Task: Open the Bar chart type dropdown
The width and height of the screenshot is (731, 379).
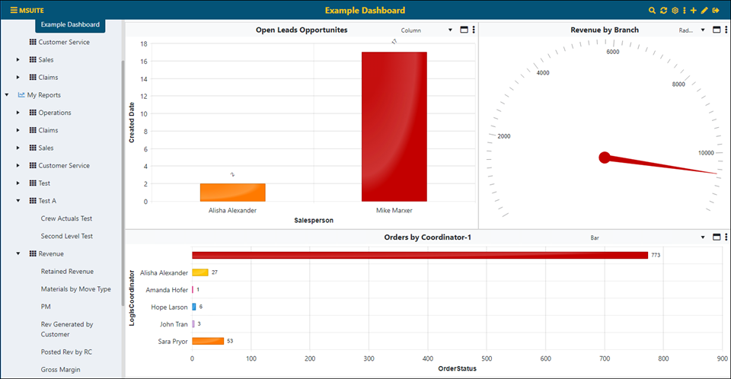Action: [x=647, y=237]
